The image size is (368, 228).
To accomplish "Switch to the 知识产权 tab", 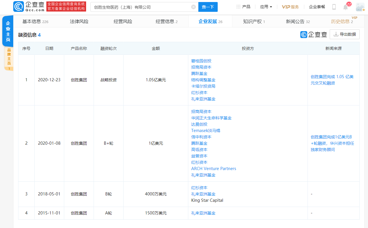I will click(254, 21).
